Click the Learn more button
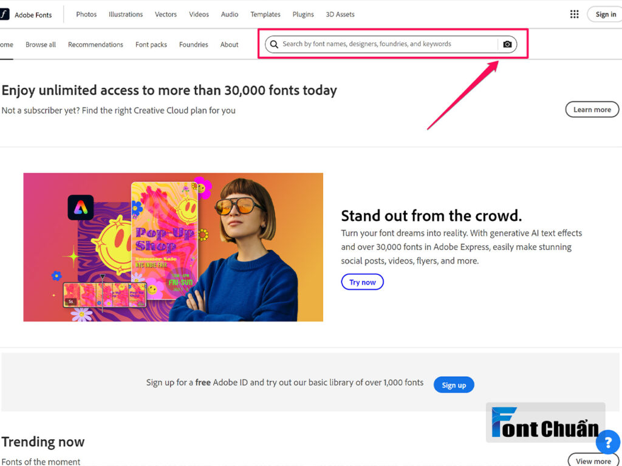 592,110
